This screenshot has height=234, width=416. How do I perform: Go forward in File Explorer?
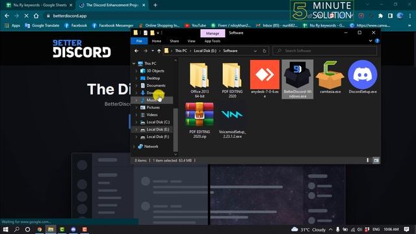coord(145,51)
